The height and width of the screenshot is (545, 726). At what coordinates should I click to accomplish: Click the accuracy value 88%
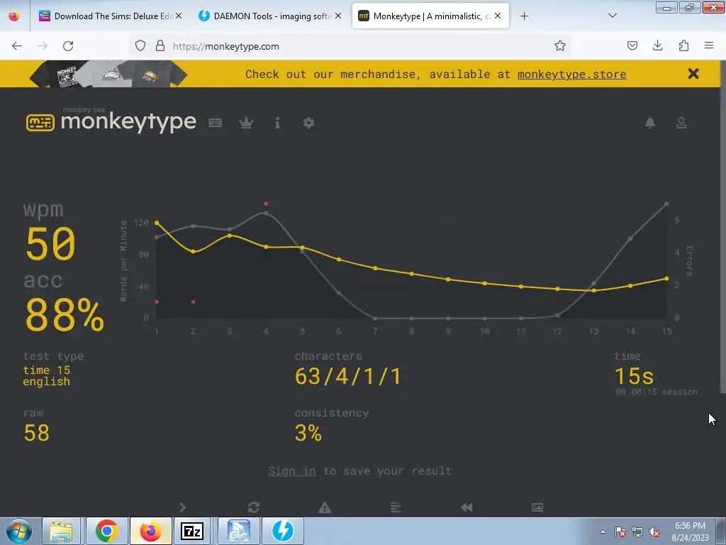(x=65, y=315)
